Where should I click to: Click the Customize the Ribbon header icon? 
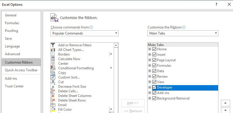click(x=54, y=18)
